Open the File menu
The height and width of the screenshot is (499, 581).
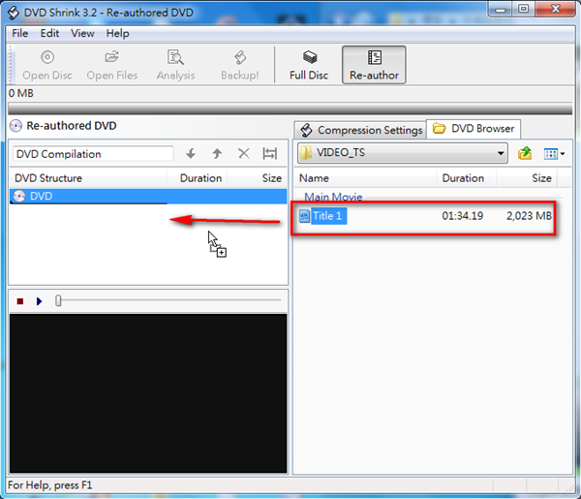19,33
